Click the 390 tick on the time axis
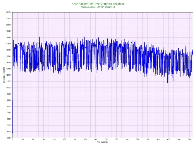 148,139
